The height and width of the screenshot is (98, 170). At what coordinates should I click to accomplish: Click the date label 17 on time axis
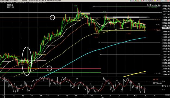14,96
